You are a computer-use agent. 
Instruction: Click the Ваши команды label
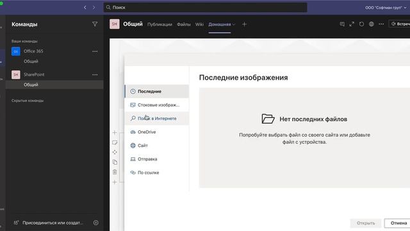(24, 41)
